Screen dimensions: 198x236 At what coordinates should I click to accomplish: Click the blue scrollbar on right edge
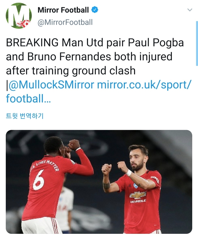pos(197,43)
